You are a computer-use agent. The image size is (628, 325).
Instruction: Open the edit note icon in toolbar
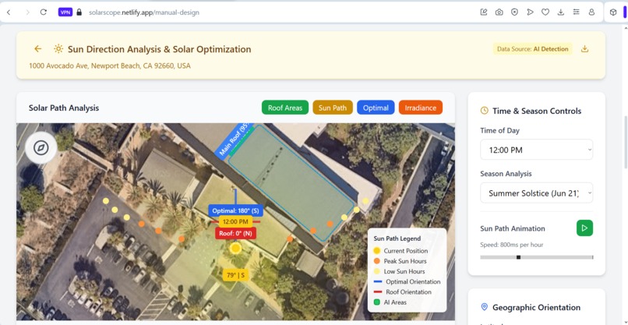[484, 12]
